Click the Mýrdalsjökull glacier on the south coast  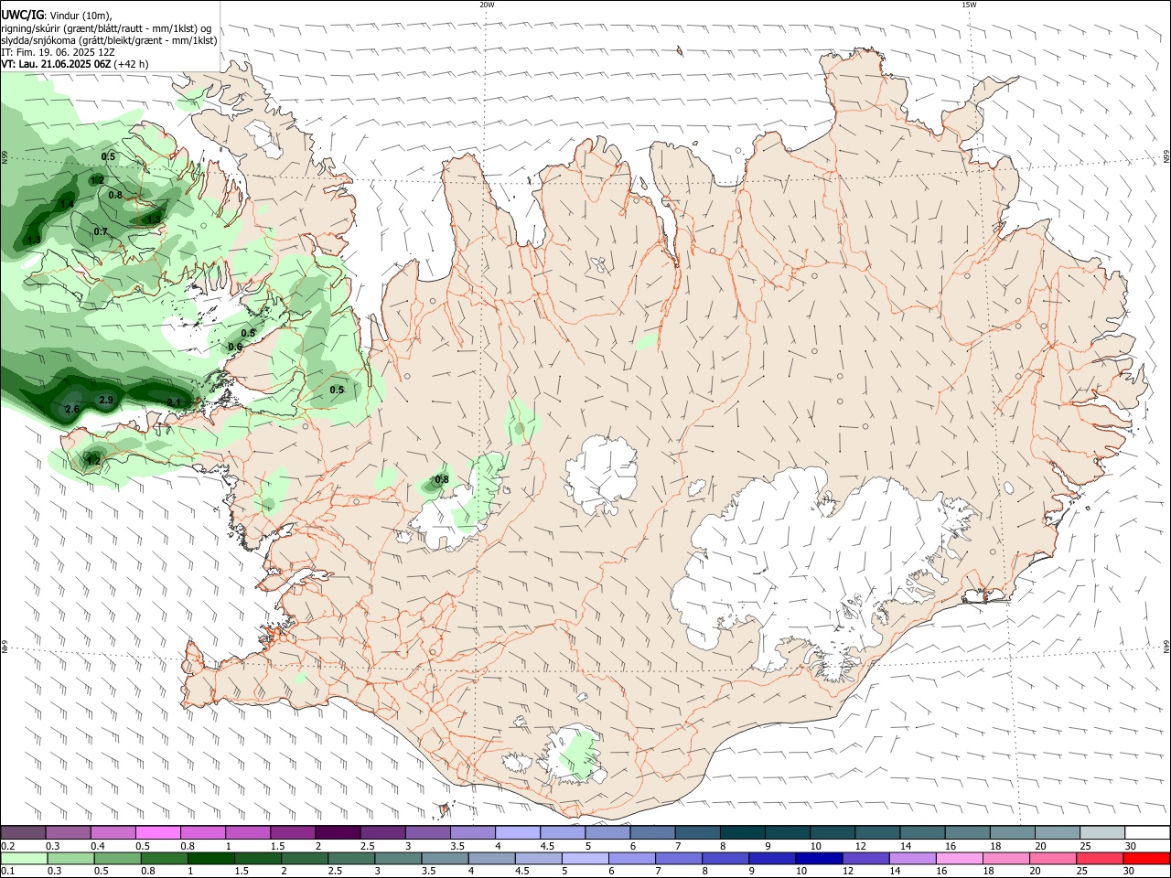[575, 755]
